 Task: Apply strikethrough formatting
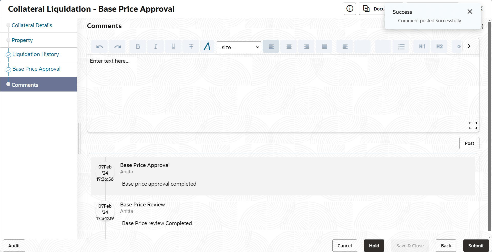(x=191, y=46)
